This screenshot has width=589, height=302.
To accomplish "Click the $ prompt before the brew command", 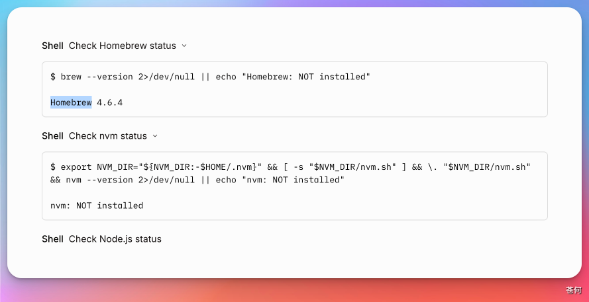I will 53,77.
